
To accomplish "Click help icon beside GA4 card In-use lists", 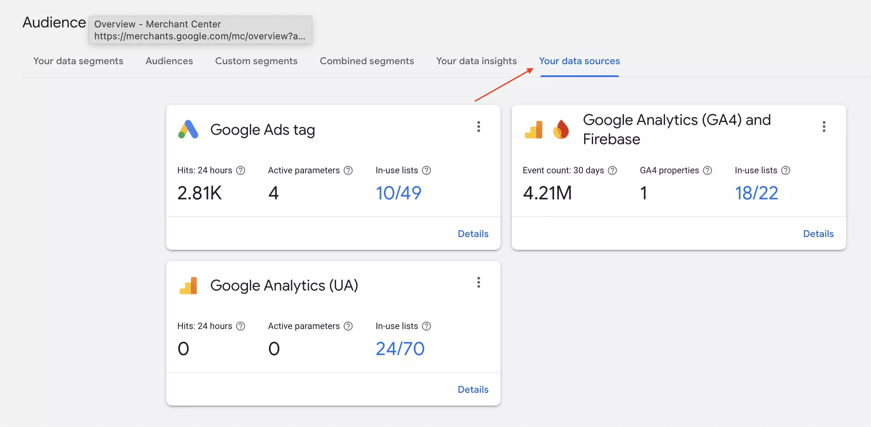I will click(x=786, y=170).
